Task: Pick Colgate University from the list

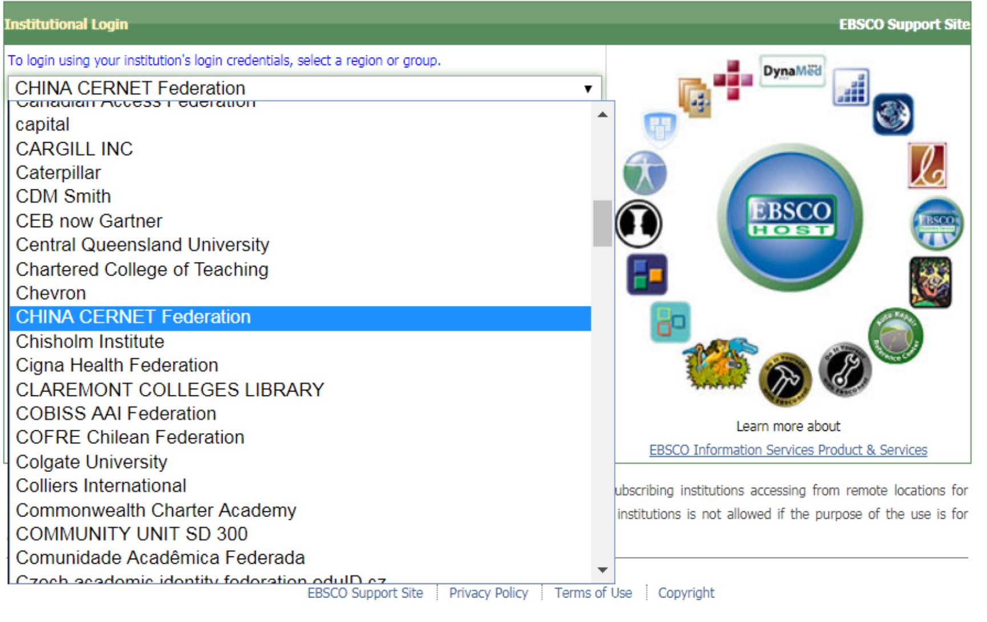Action: (x=300, y=462)
